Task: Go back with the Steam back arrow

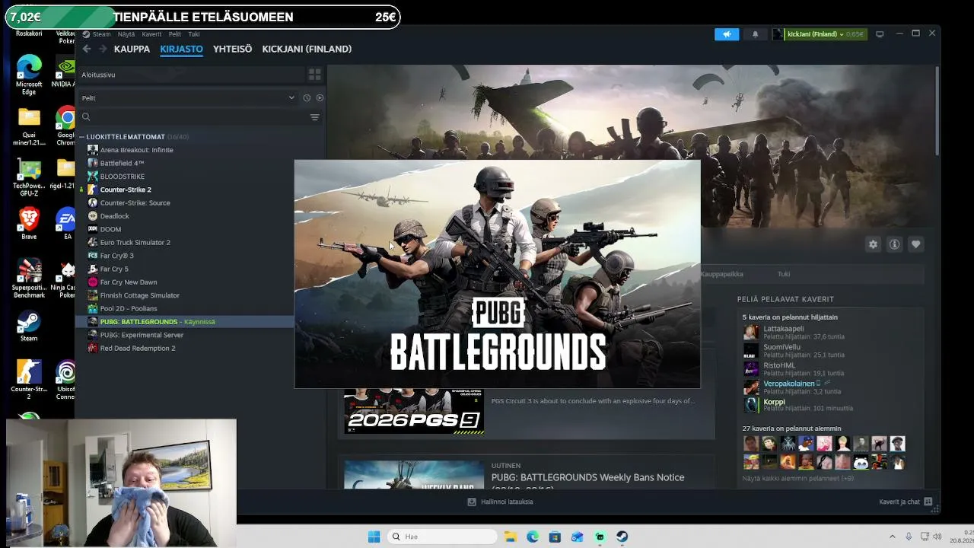Action: [87, 49]
